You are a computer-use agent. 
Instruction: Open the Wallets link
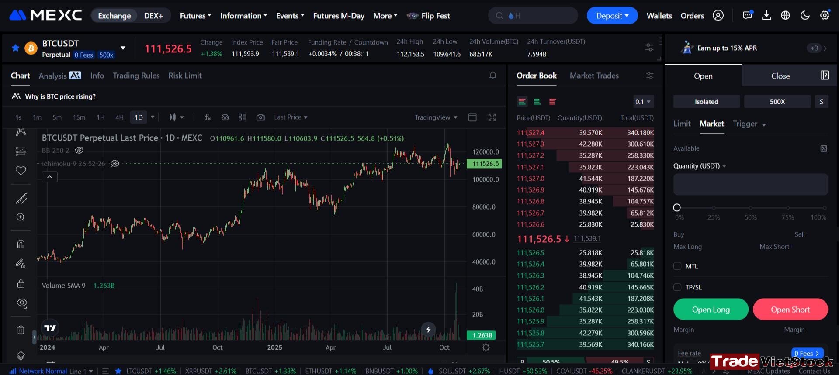pos(659,16)
